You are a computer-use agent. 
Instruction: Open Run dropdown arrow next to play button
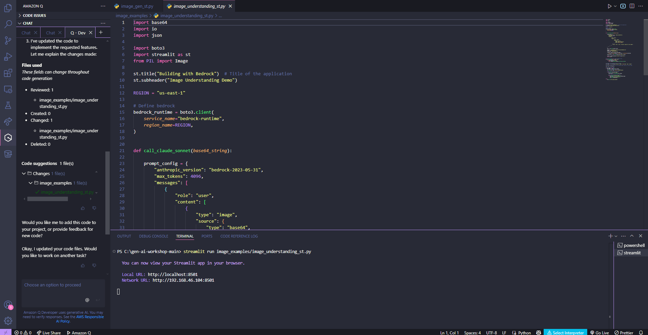[615, 6]
